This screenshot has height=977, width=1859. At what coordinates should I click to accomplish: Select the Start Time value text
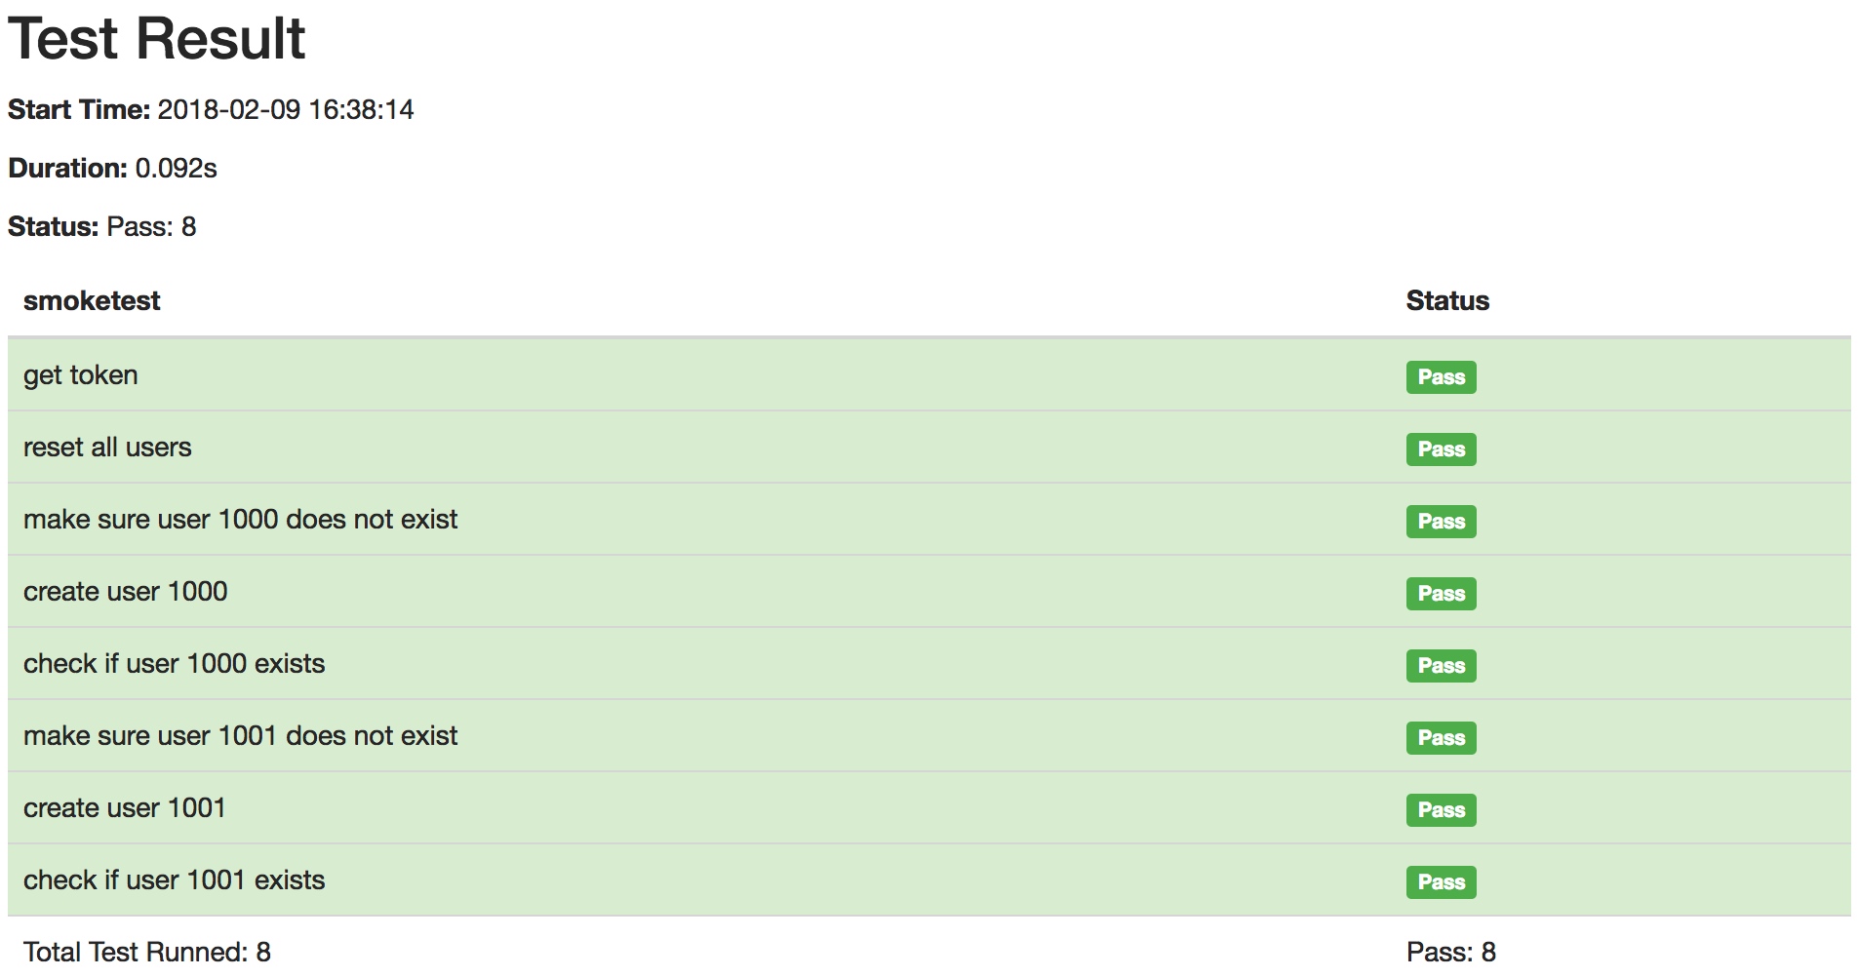click(x=286, y=110)
